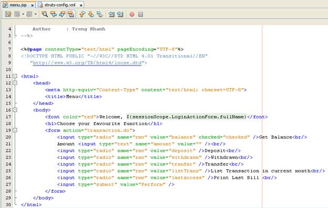Image resolution: width=328 pixels, height=208 pixels.
Task: Click the DOCTYPE declaration on line 8
Action: coord(114,56)
